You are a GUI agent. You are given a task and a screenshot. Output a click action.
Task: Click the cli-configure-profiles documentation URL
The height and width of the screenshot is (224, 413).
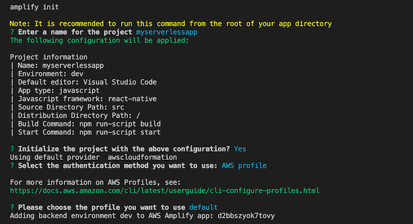click(165, 191)
